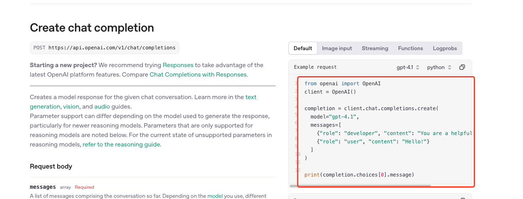The width and height of the screenshot is (523, 199).
Task: Select the Default example tab
Action: [x=303, y=48]
